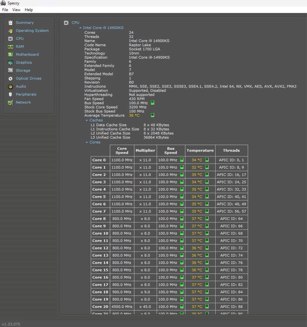Click the Motherboard icon in the sidebar

coord(10,55)
